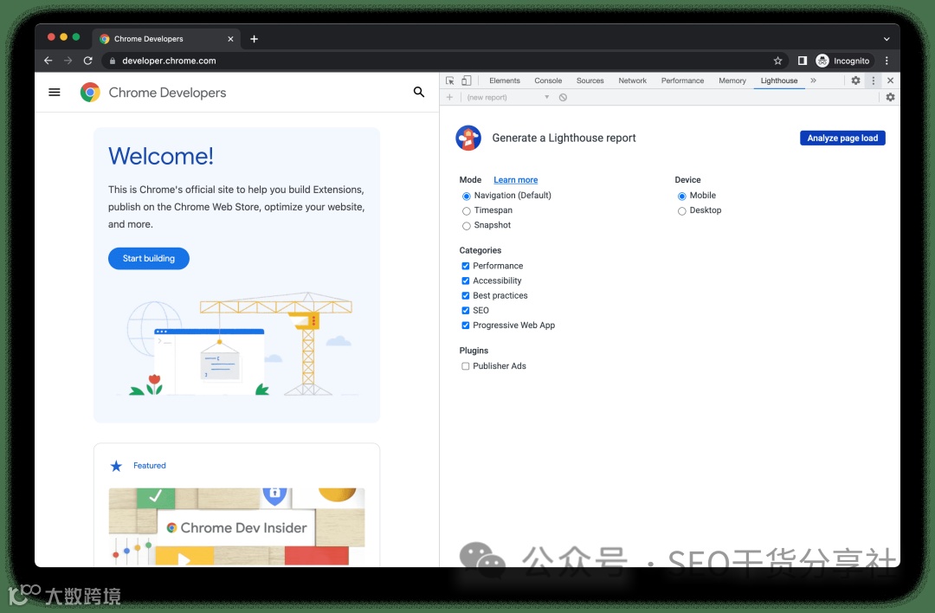The height and width of the screenshot is (613, 935).
Task: Open the Chrome Dev Insider thumbnail
Action: tap(236, 527)
